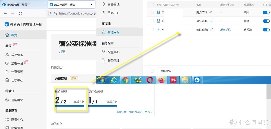271x129 pixels.
Task: Click the browser forward arrow
Action: (x=13, y=13)
